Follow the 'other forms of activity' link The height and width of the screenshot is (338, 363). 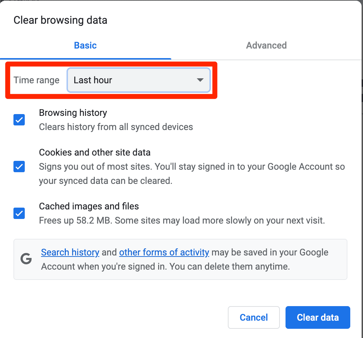tap(164, 252)
